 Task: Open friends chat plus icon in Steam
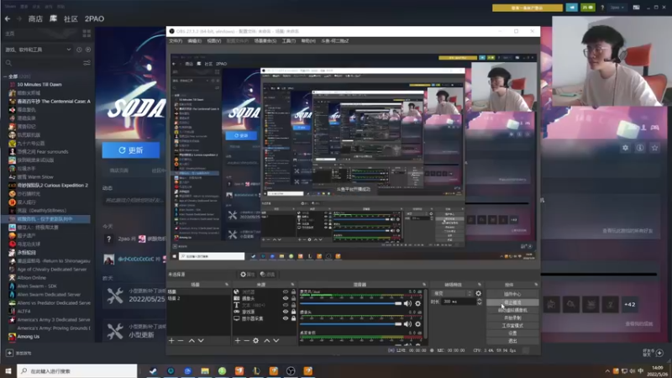659,353
